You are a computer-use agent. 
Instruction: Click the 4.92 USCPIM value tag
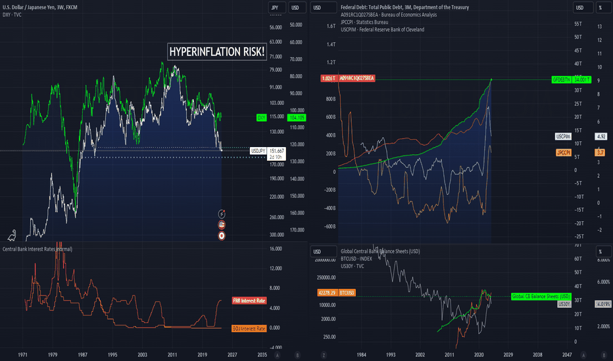pyautogui.click(x=601, y=137)
